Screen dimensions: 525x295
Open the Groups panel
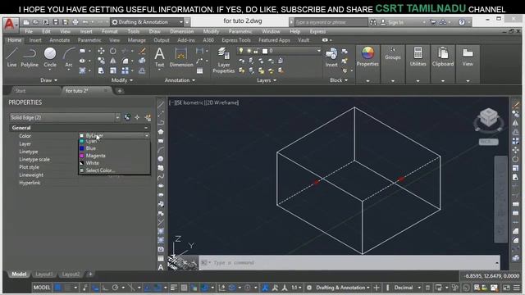coord(393,64)
